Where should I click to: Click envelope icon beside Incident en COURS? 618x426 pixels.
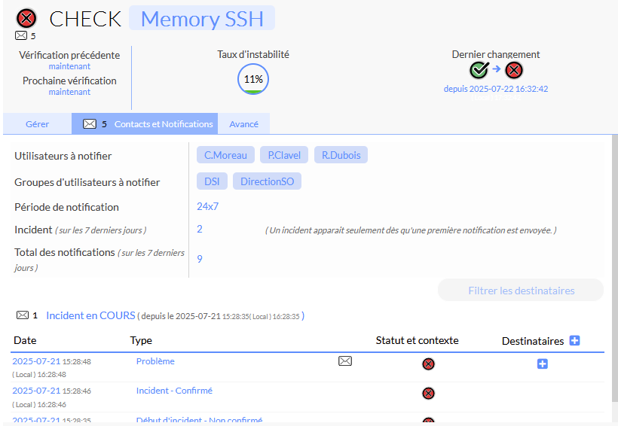point(23,315)
